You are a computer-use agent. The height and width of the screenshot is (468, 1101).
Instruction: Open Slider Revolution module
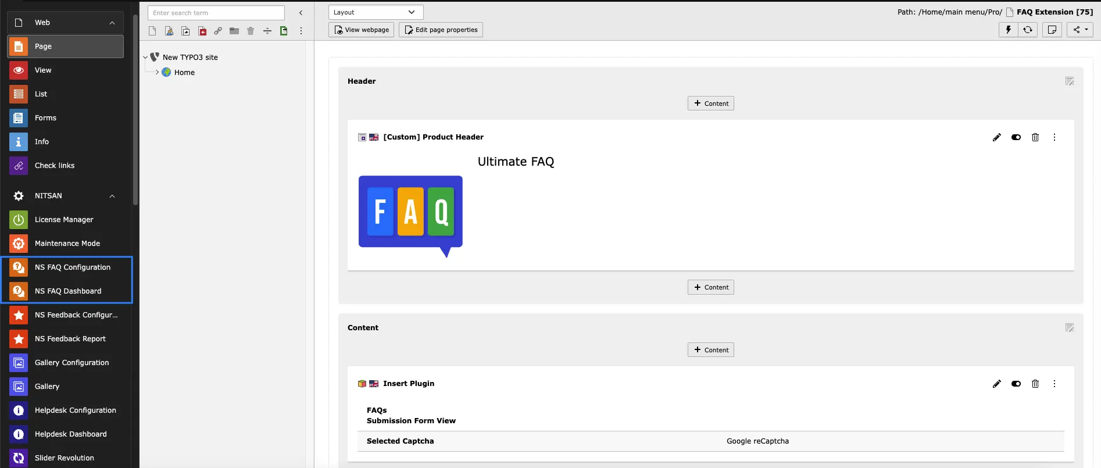pos(65,458)
